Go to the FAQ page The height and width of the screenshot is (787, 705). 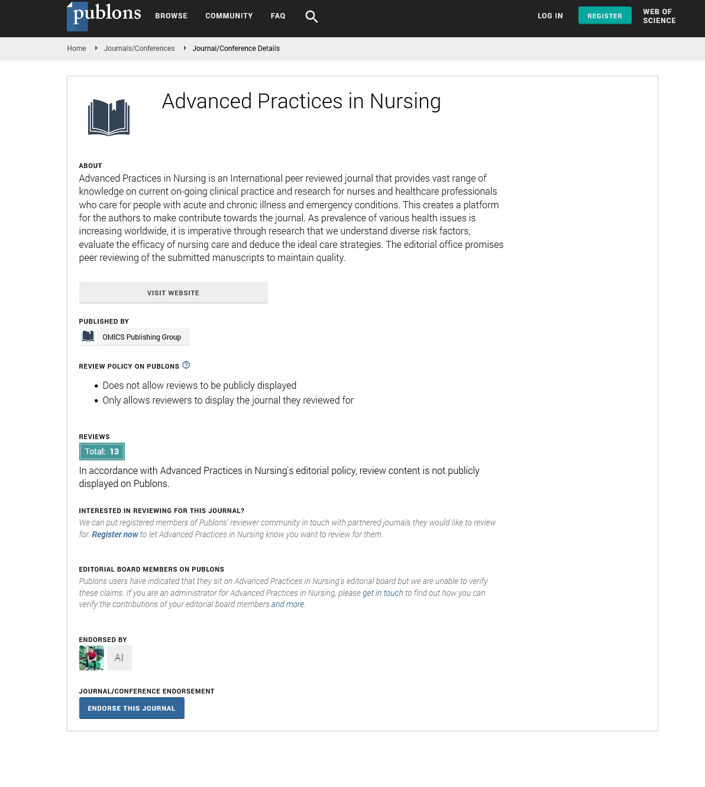click(x=278, y=16)
